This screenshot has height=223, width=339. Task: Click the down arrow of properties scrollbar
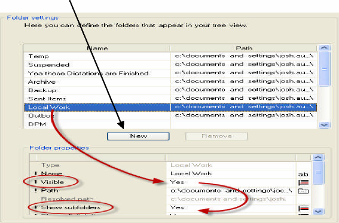318,211
